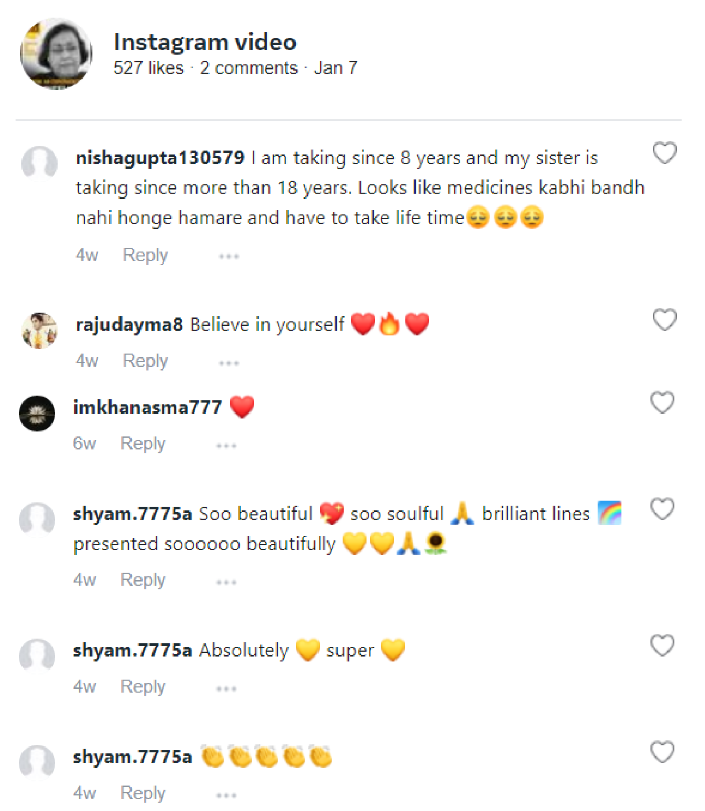The height and width of the screenshot is (811, 705).
Task: Open more options on rajudayma8's comment
Action: tap(228, 363)
